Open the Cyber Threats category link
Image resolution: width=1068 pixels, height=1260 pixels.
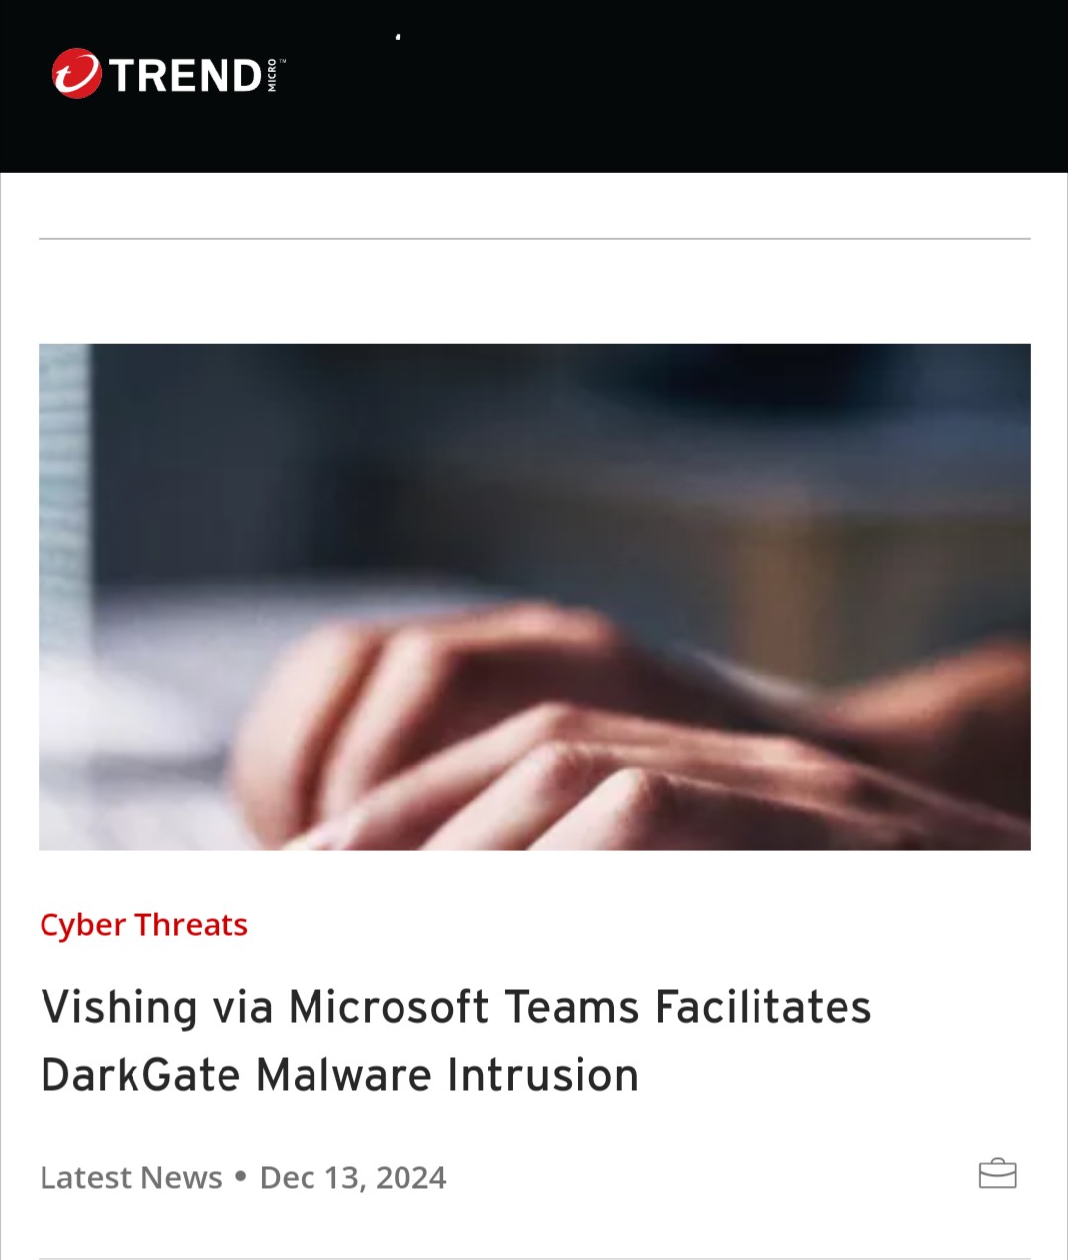click(x=143, y=925)
